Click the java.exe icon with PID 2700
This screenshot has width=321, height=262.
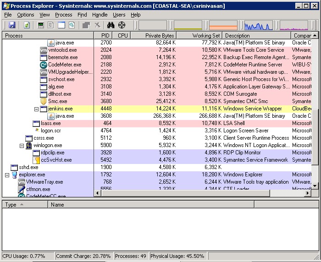[51, 43]
